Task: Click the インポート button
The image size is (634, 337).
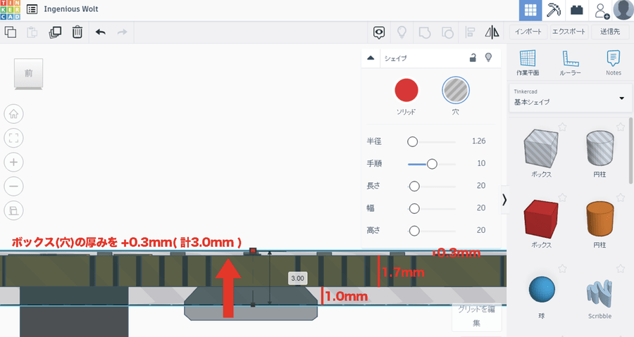Action: tap(528, 32)
